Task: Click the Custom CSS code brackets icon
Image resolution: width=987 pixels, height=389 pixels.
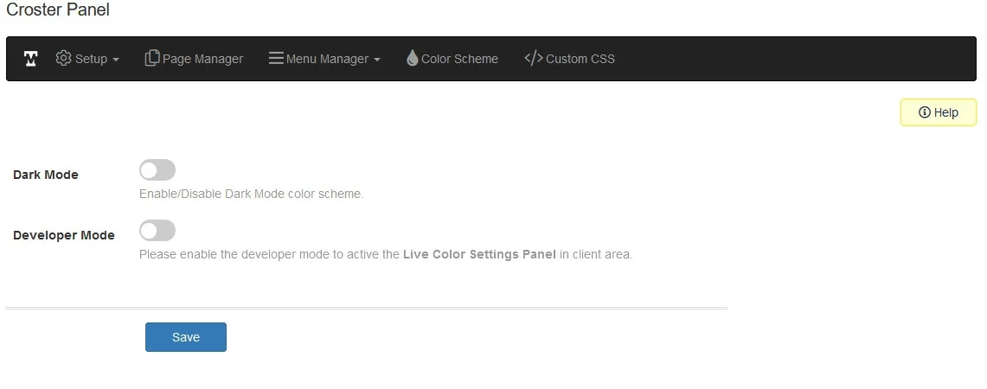Action: tap(533, 58)
